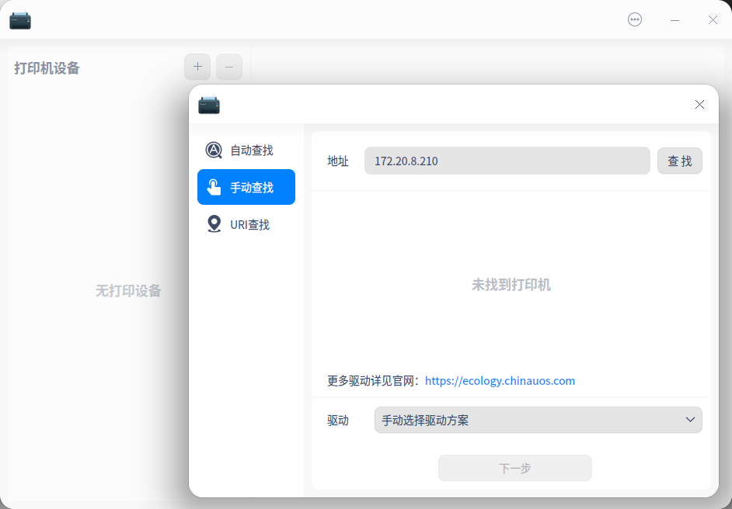Click the manual search hand icon
The width and height of the screenshot is (732, 509).
pyautogui.click(x=214, y=187)
